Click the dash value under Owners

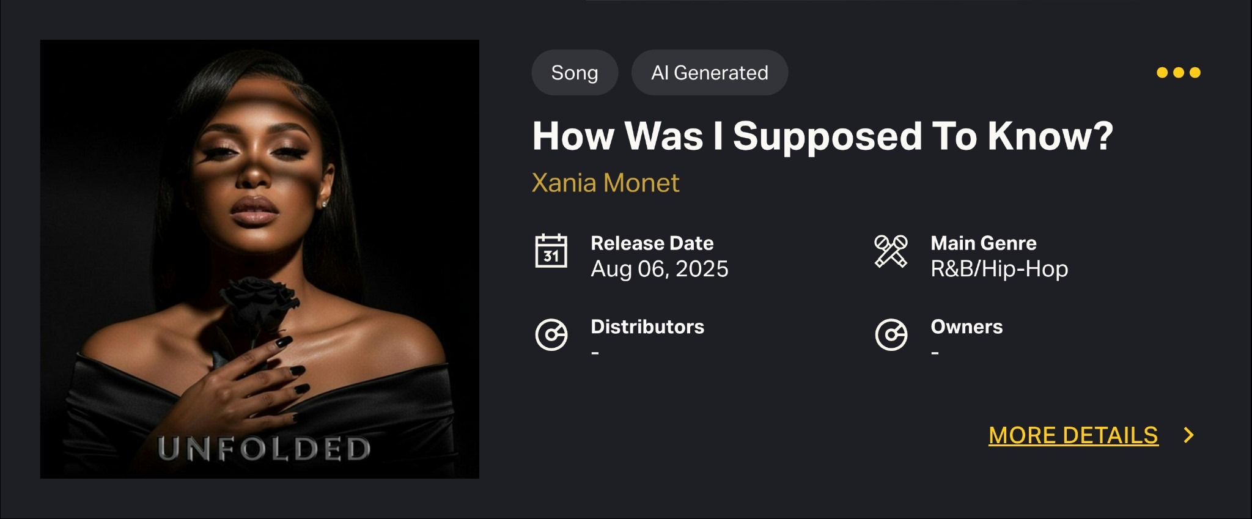click(x=935, y=353)
